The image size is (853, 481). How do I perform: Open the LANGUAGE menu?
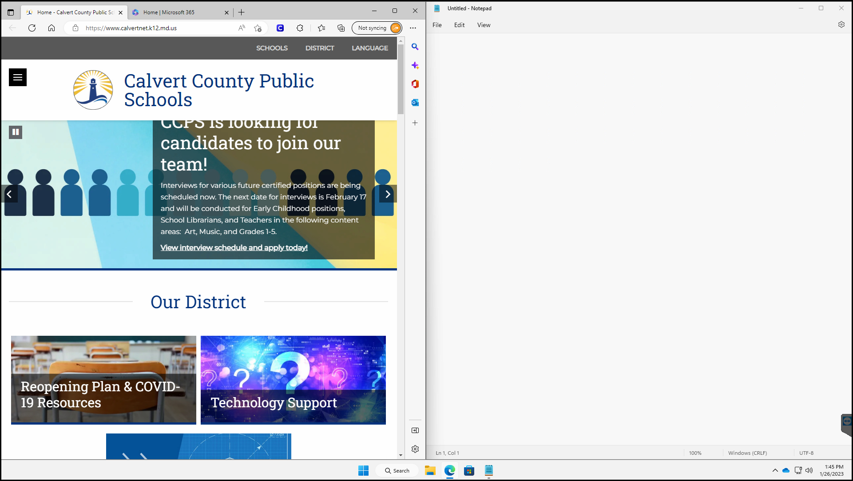(370, 48)
